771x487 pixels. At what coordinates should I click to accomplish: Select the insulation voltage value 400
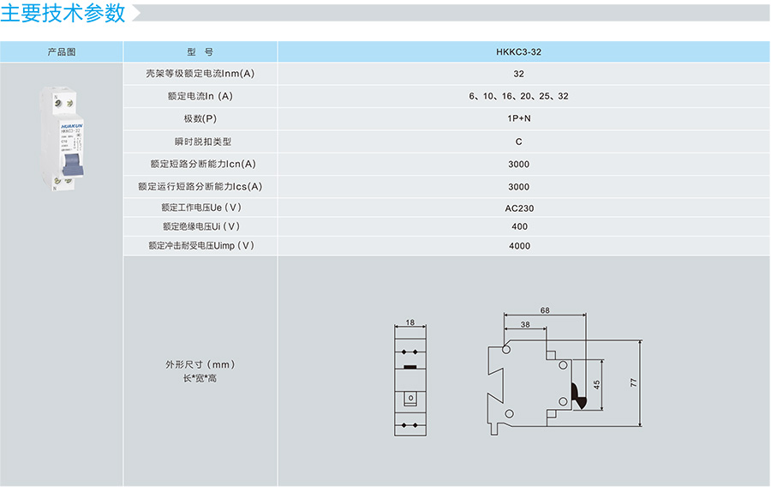click(x=519, y=226)
